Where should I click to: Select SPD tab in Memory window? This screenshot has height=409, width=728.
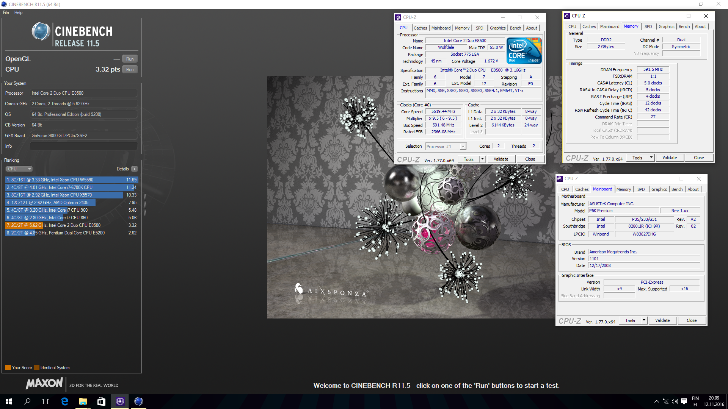pyautogui.click(x=648, y=27)
